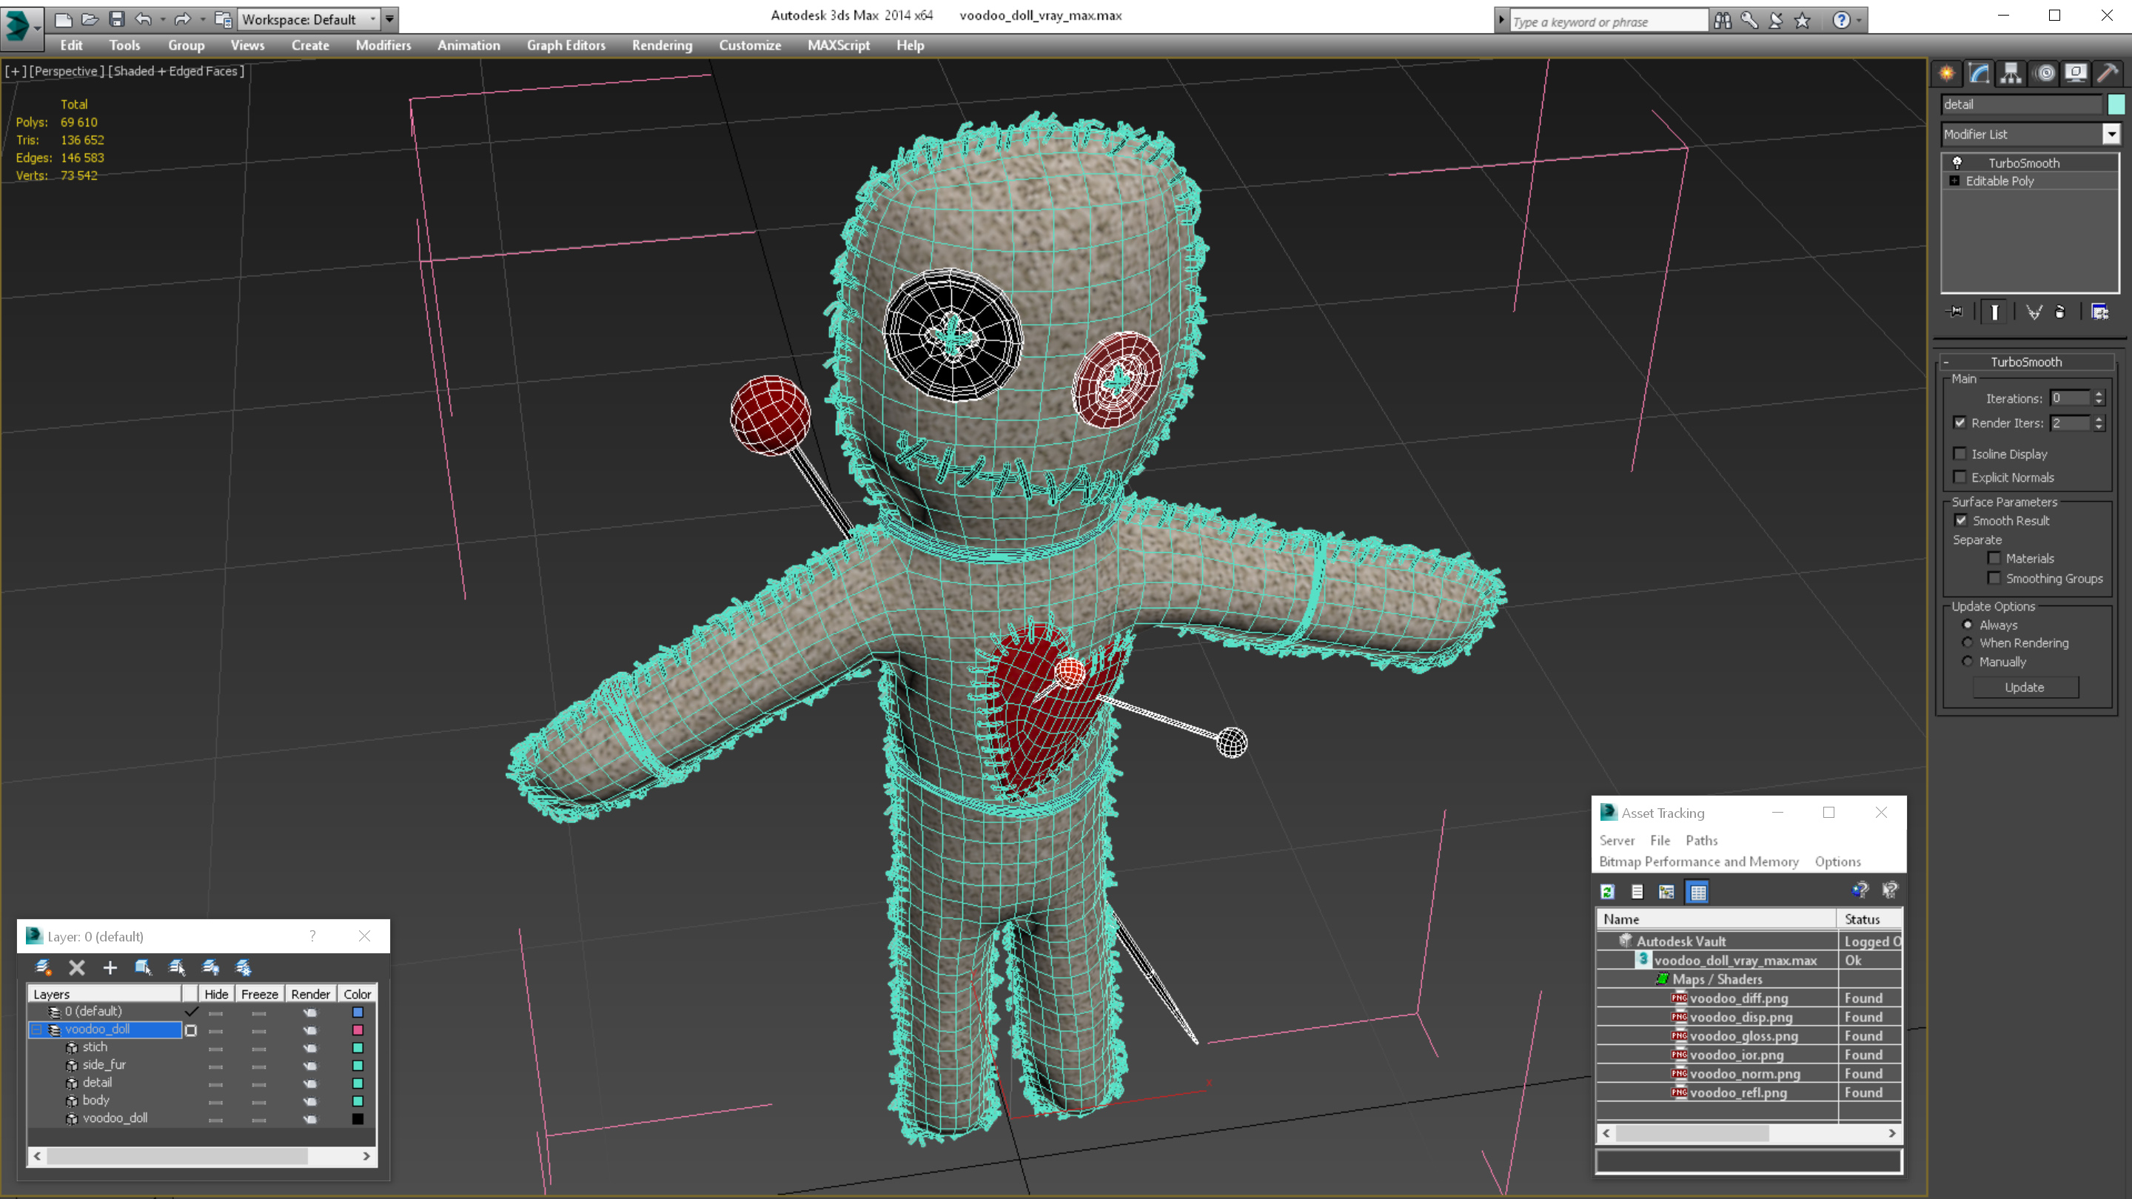2132x1199 pixels.
Task: Toggle Show End Result icon in modifier stack
Action: (1994, 312)
